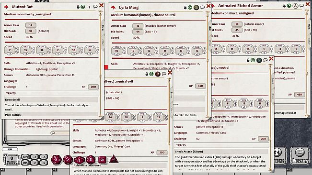Click the green ID icon on Lyria Marg
Screen dimensions: 312x175
pos(190,8)
